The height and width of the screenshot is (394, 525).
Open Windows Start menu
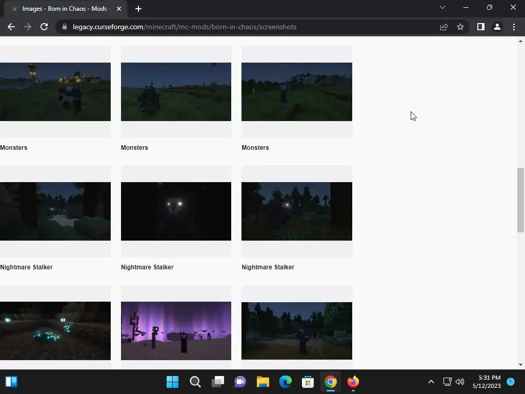(x=173, y=382)
